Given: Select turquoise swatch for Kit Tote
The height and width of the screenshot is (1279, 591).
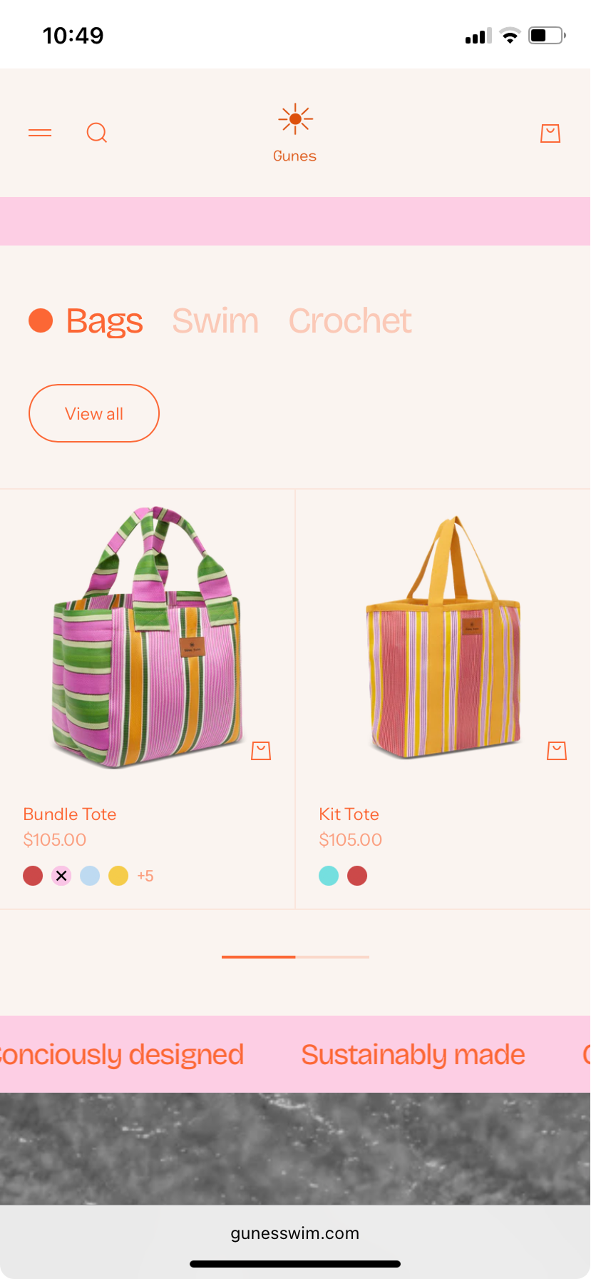Looking at the screenshot, I should [329, 876].
